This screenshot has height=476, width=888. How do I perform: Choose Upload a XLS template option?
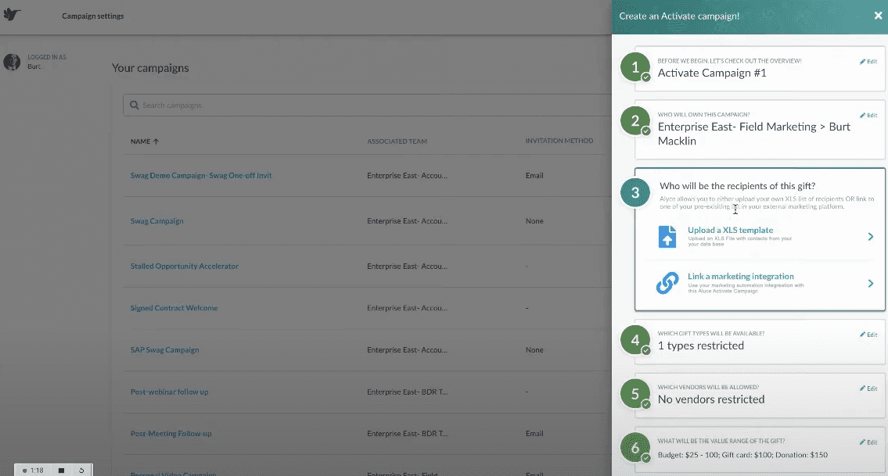point(766,237)
